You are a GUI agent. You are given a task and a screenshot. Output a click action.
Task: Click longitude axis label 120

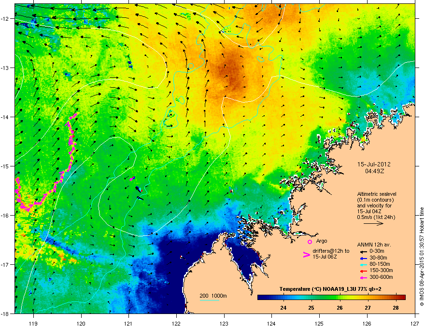81,323
